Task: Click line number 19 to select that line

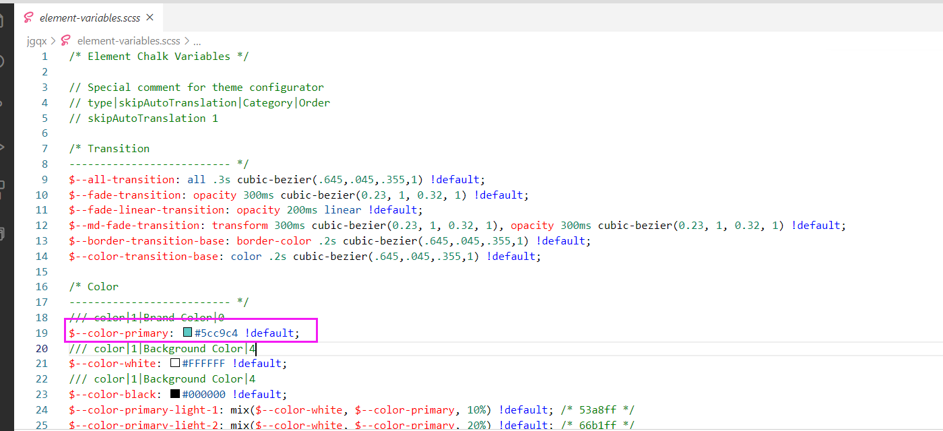Action: (x=42, y=333)
